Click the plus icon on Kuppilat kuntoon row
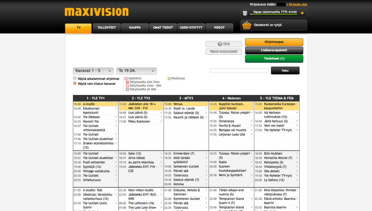The width and height of the screenshot is (372, 211). tap(252, 104)
